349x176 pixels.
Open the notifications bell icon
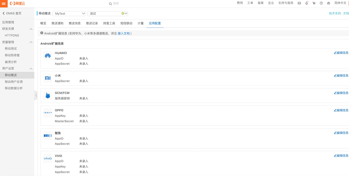coord(307,3)
